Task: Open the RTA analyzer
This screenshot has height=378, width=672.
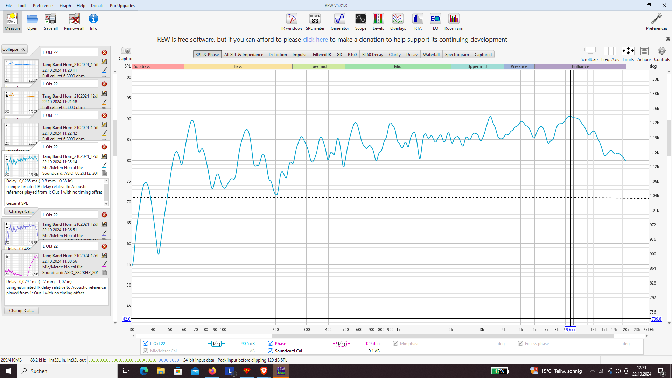Action: coord(418,22)
